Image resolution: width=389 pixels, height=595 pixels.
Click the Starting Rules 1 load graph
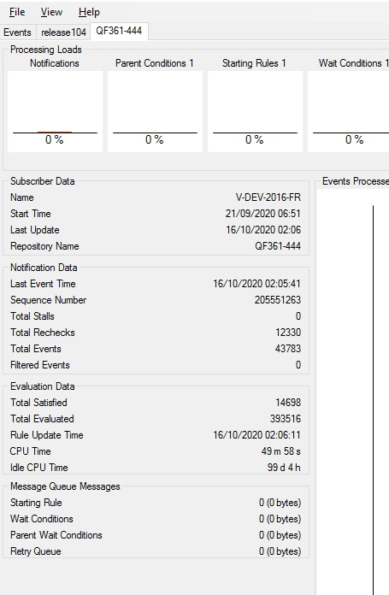tap(255, 111)
